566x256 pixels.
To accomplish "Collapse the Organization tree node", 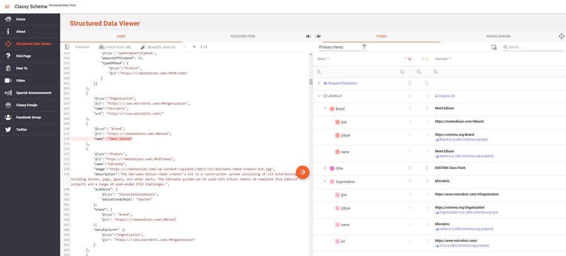I will 325,182.
